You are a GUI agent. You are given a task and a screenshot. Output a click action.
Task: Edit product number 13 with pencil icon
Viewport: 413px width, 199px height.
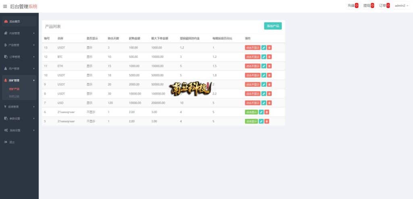pos(264,47)
